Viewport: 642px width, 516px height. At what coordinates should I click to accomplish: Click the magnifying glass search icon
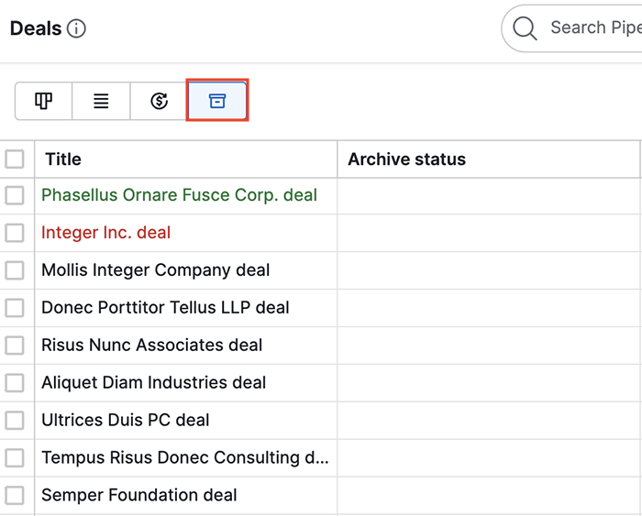point(525,28)
